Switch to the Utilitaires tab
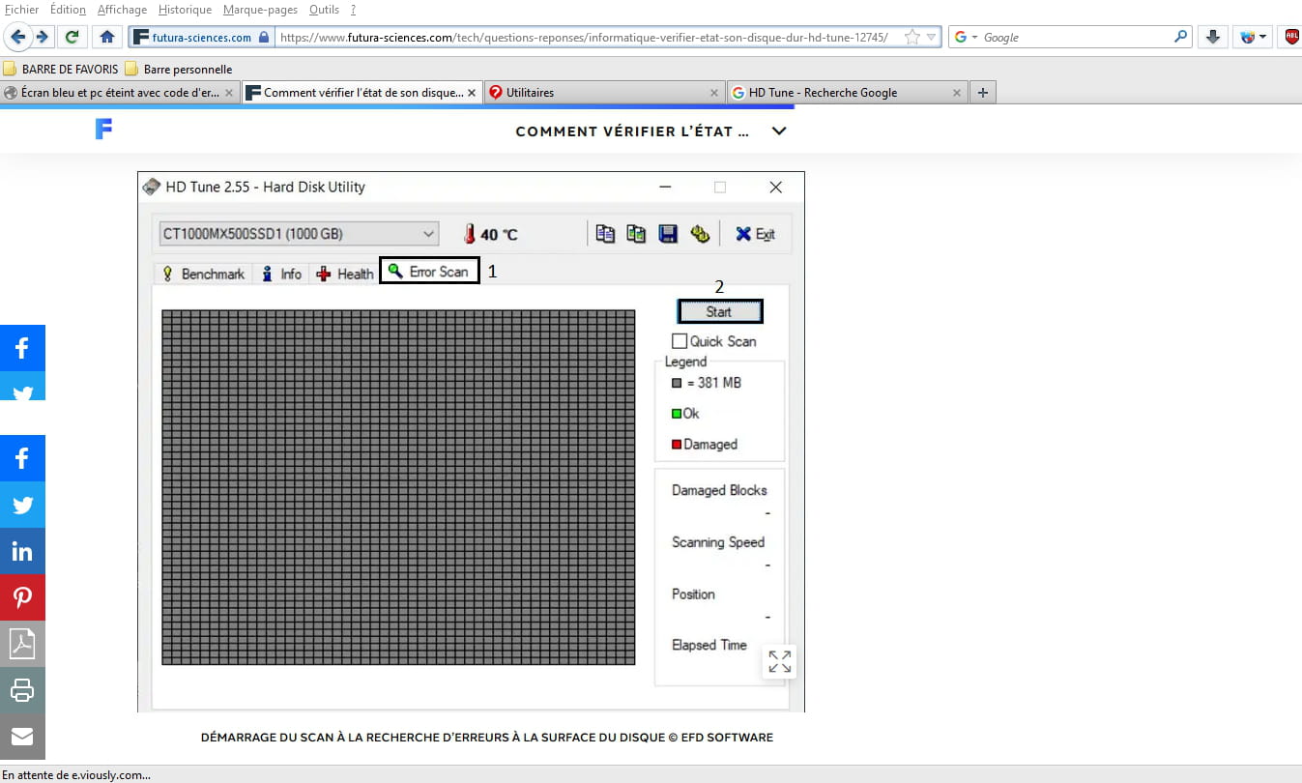The height and width of the screenshot is (783, 1302). [603, 93]
